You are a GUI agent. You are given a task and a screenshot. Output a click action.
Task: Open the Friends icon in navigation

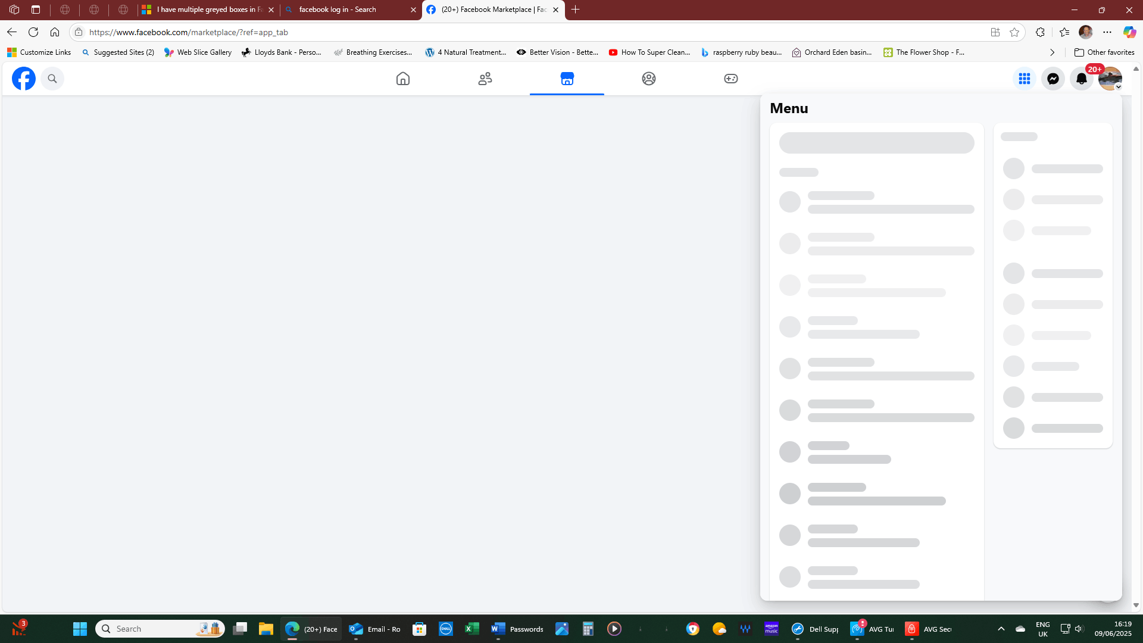click(x=485, y=79)
